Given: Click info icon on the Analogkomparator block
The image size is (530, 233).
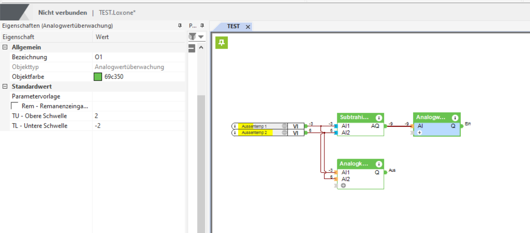Looking at the screenshot, I should (x=378, y=164).
